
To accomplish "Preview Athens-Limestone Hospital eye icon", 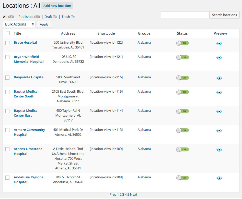I will point(219,150).
